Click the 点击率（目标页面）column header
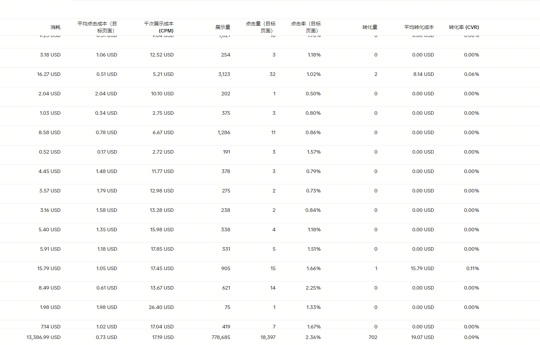The image size is (540, 345). [306, 27]
